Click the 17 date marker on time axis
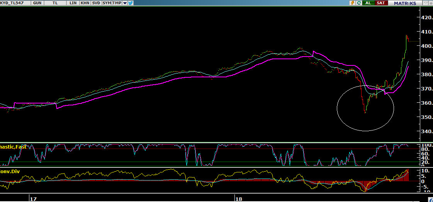This screenshot has height=202, width=433. (x=33, y=199)
